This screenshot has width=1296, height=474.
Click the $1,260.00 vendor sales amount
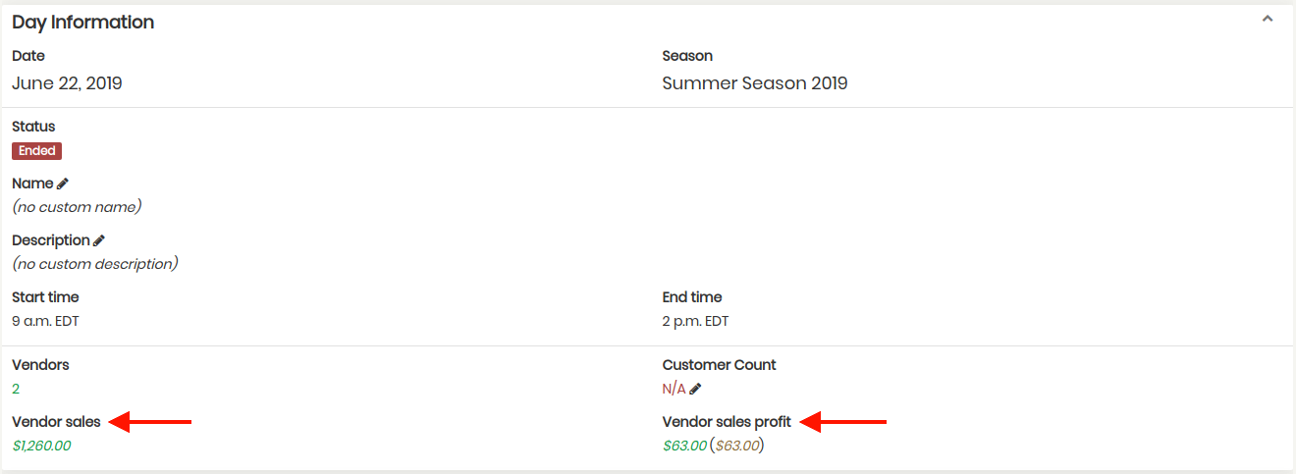pyautogui.click(x=41, y=446)
